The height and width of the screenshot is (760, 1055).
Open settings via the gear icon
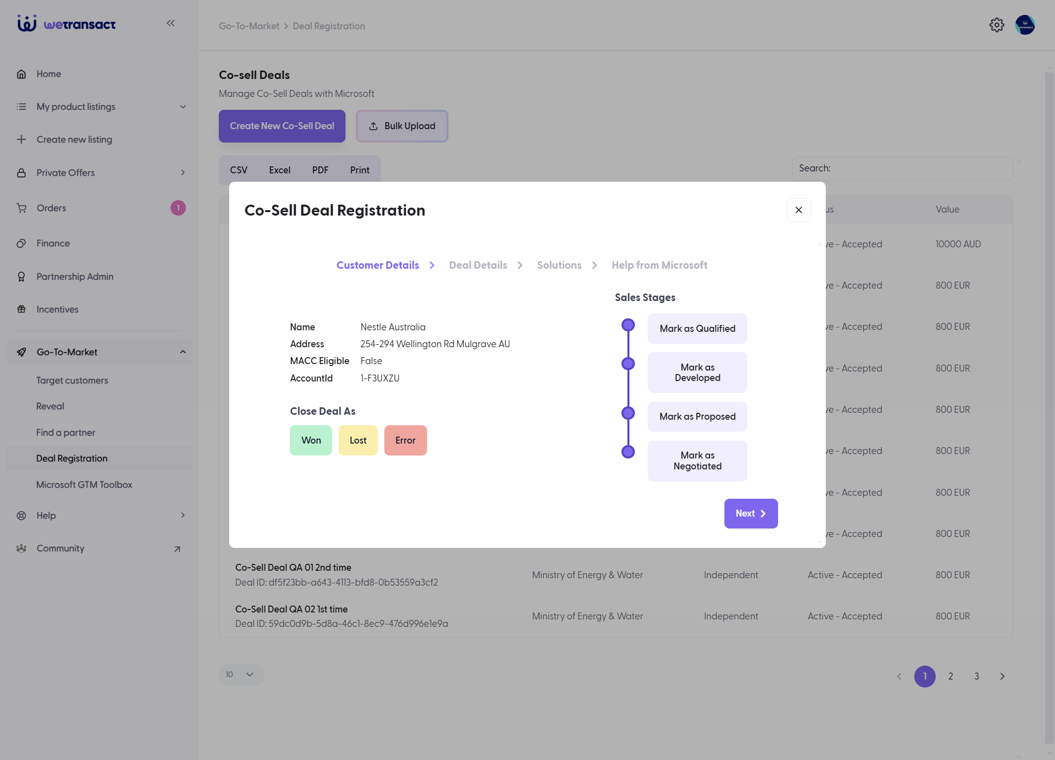tap(996, 25)
